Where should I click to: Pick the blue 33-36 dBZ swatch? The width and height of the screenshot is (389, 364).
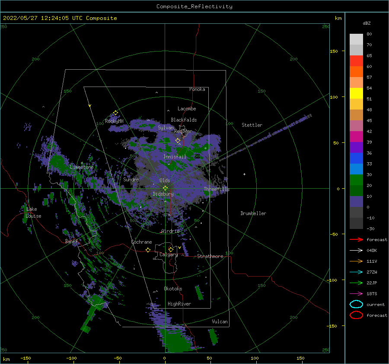point(356,158)
